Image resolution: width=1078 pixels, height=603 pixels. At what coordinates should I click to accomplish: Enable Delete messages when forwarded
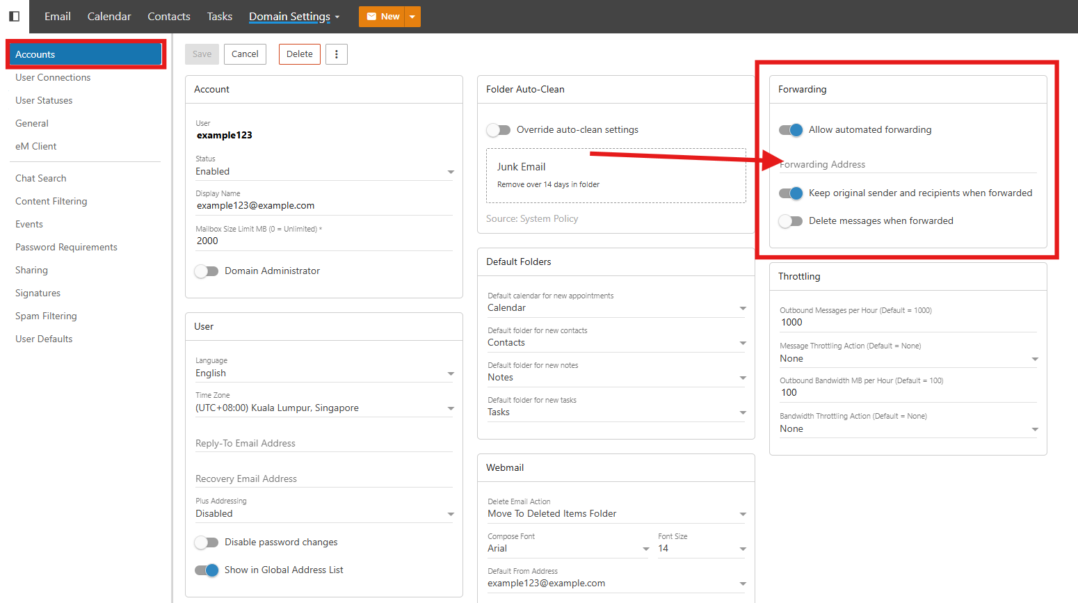click(791, 221)
